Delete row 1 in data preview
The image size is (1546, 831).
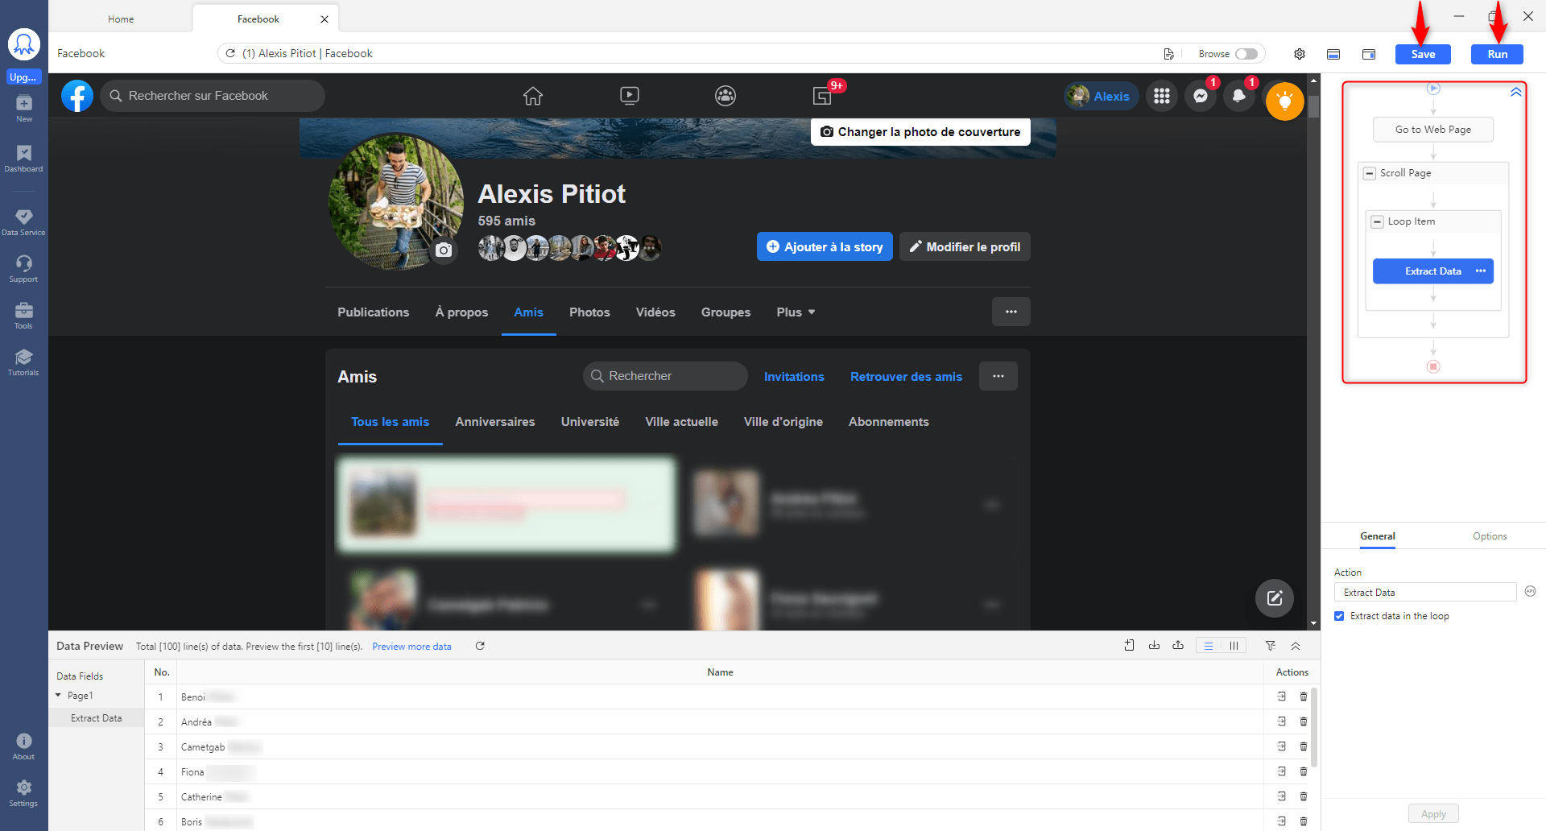[1303, 697]
